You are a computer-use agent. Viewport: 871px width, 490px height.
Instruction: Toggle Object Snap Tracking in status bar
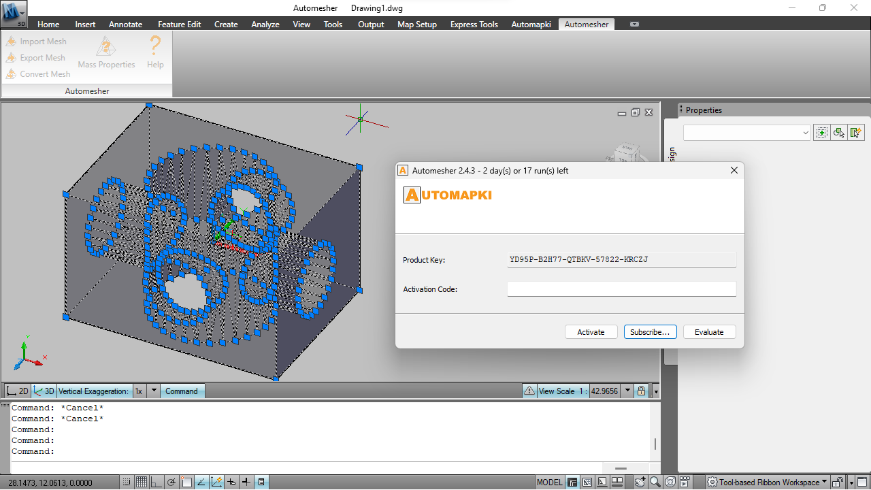[x=201, y=483]
